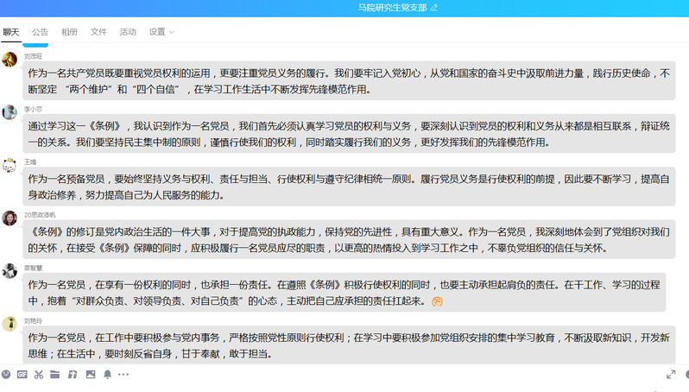Open the emoji picker in chat toolbar
Image resolution: width=689 pixels, height=392 pixels.
pos(7,375)
